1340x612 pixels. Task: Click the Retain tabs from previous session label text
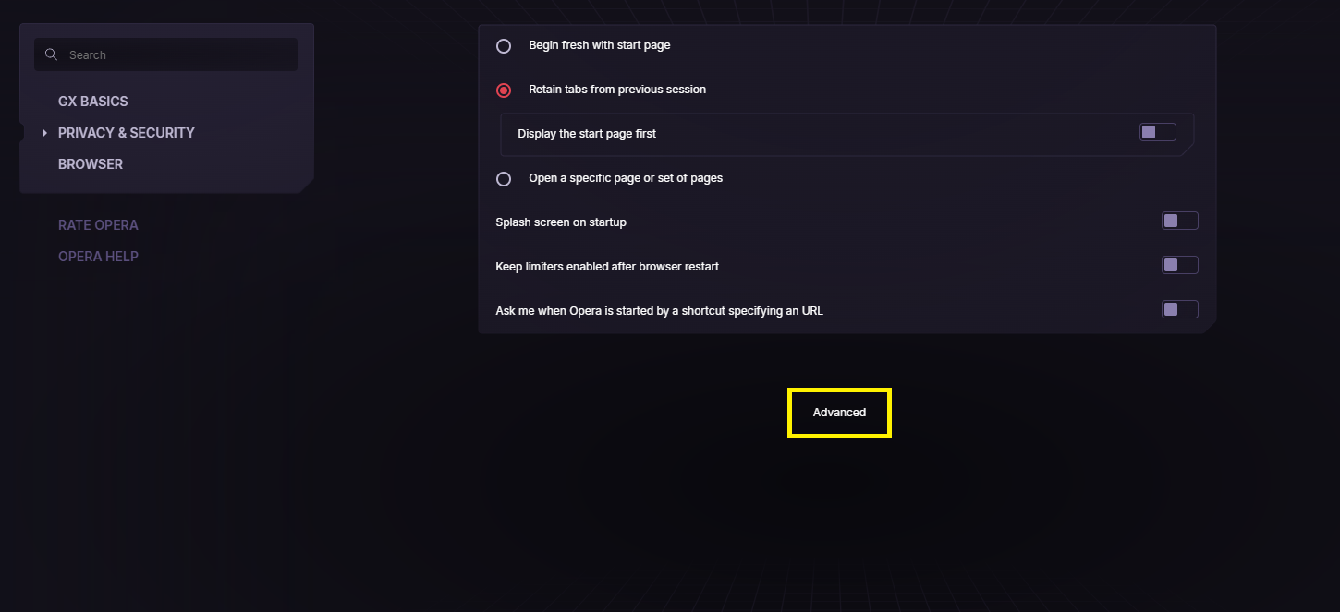pos(617,89)
